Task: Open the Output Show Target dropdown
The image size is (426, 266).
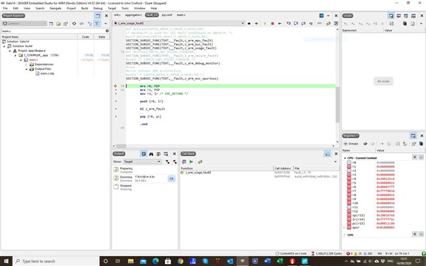Action: pyautogui.click(x=142, y=162)
